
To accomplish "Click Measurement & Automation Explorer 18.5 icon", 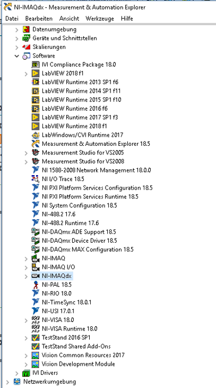I will (36, 144).
